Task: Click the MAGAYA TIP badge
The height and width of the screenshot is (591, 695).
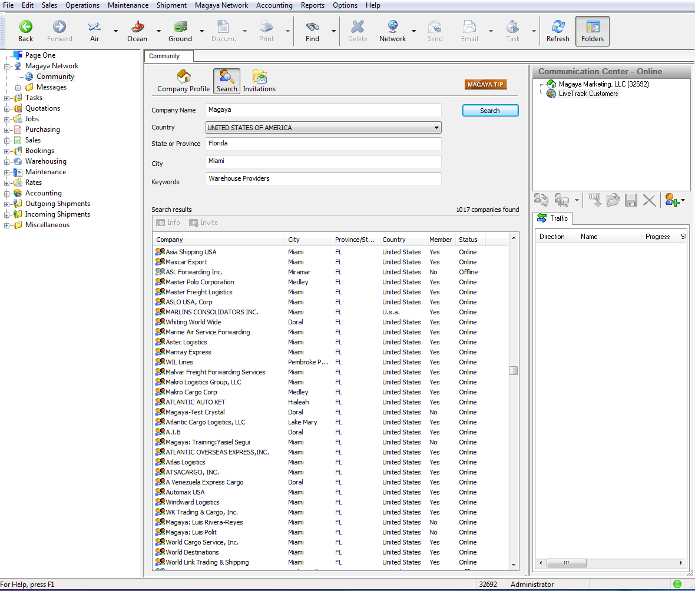Action: [485, 84]
